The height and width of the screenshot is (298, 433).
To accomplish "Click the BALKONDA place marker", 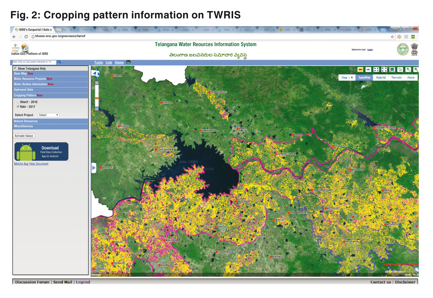I will click(236, 201).
